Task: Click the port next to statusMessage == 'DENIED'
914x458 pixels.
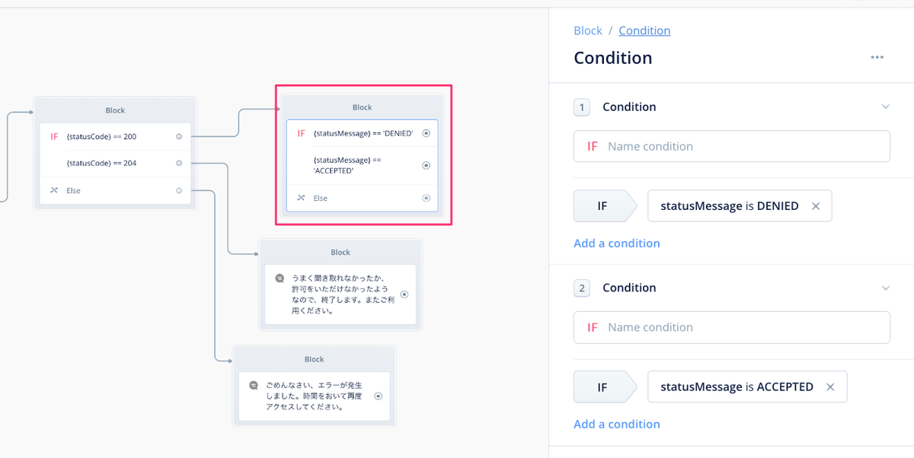Action: pyautogui.click(x=427, y=133)
